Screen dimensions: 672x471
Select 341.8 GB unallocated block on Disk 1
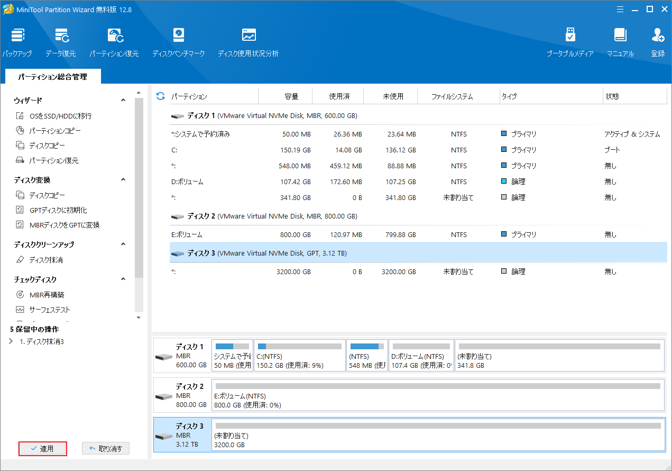coord(559,355)
